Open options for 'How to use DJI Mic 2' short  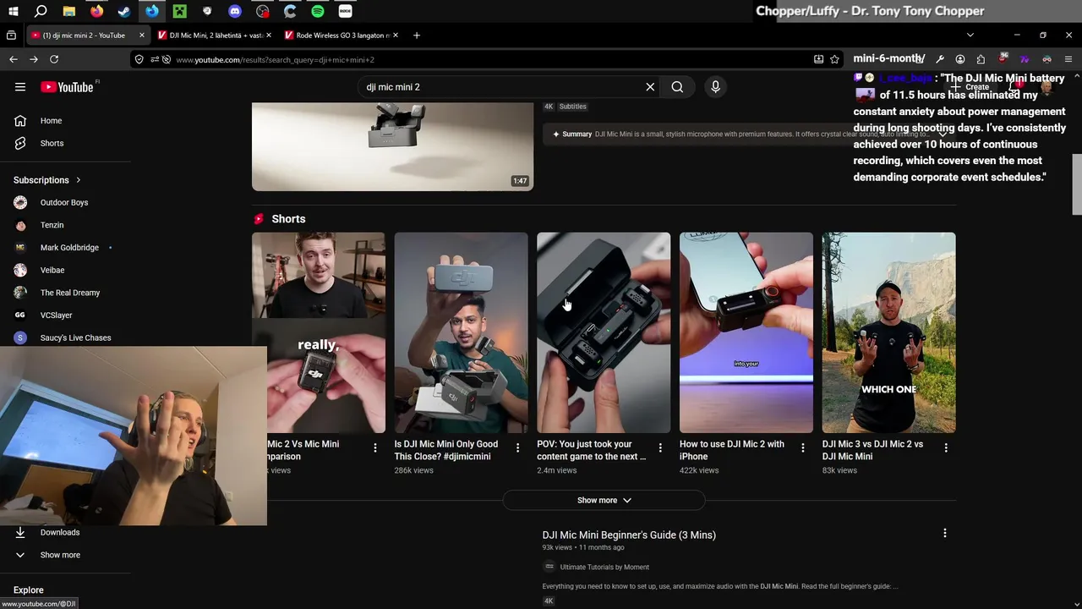point(803,448)
